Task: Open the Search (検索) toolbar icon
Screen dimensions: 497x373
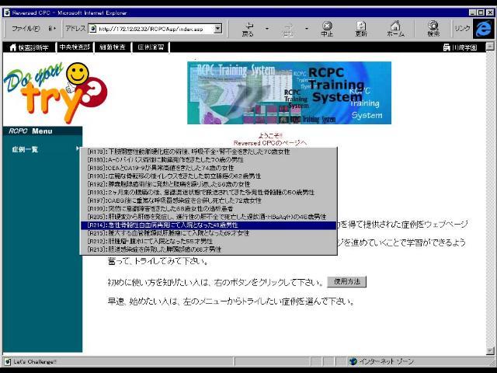Action: pyautogui.click(x=433, y=29)
